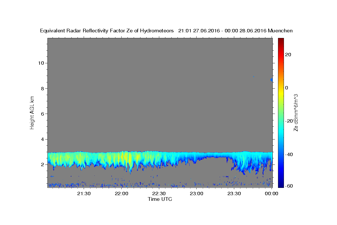
Task: Click the colorbar value 20 label
Action: [288, 55]
